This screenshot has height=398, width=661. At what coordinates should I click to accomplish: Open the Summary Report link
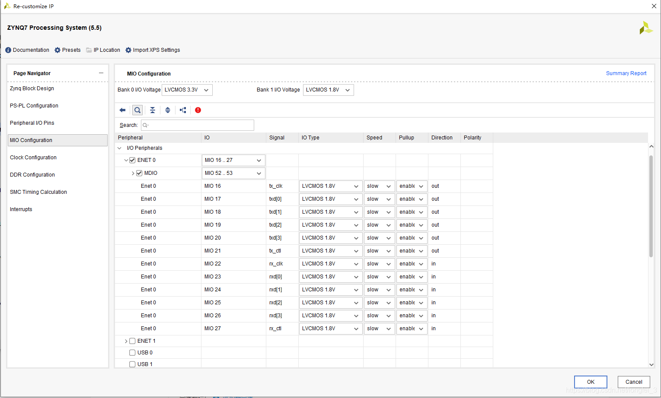tap(626, 73)
